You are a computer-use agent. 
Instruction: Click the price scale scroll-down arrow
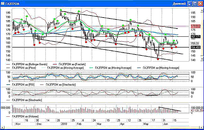(x=202, y=59)
